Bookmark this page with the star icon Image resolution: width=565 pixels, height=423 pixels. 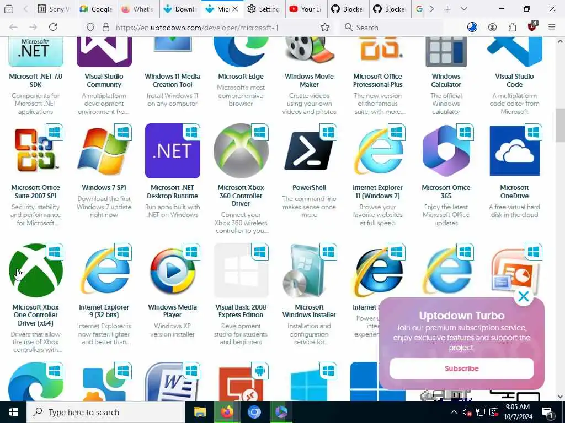click(324, 28)
